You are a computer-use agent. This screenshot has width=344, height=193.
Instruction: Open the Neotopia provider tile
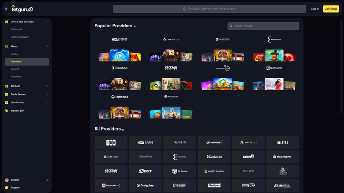click(248, 171)
